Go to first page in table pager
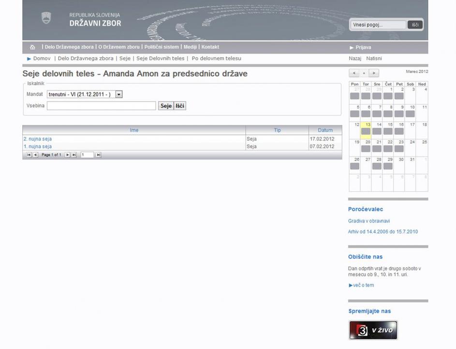 tap(29, 155)
